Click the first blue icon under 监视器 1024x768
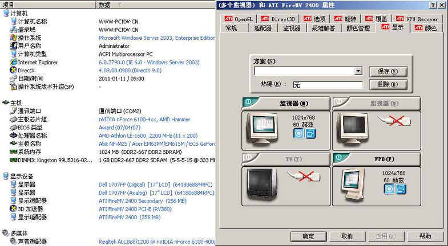Viewport: 448px width, 246px height. click(x=298, y=133)
